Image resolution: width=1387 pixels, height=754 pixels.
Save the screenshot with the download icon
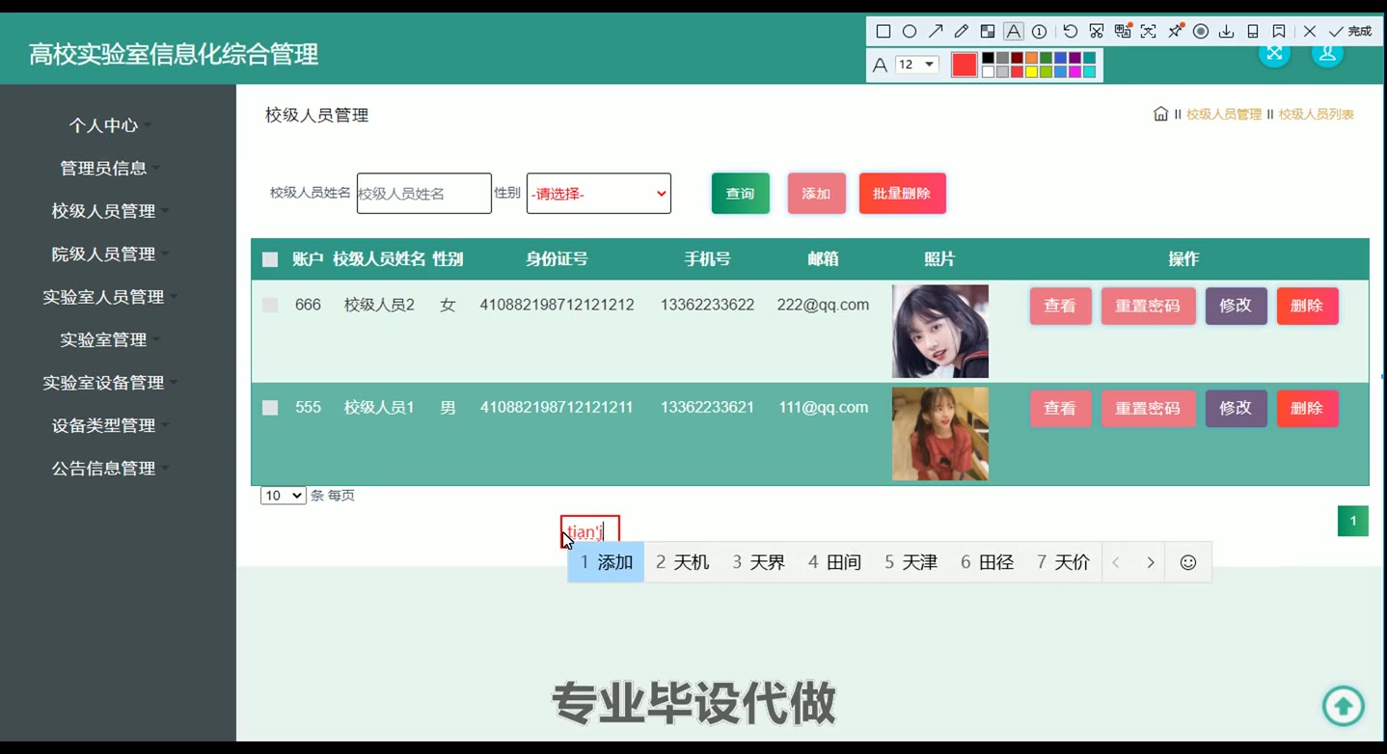pyautogui.click(x=1227, y=32)
